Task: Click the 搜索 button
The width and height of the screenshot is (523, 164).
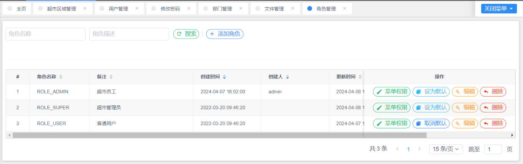Action: click(186, 34)
